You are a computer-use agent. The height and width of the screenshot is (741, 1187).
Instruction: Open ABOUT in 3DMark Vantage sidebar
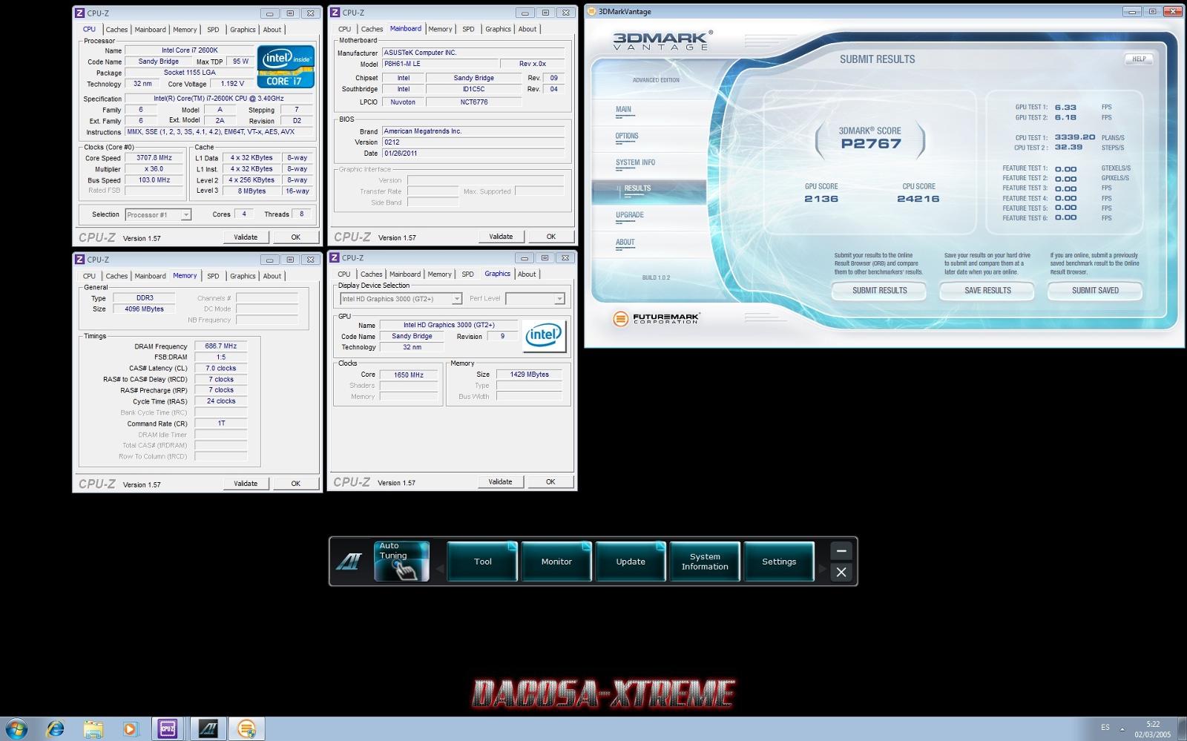click(625, 243)
